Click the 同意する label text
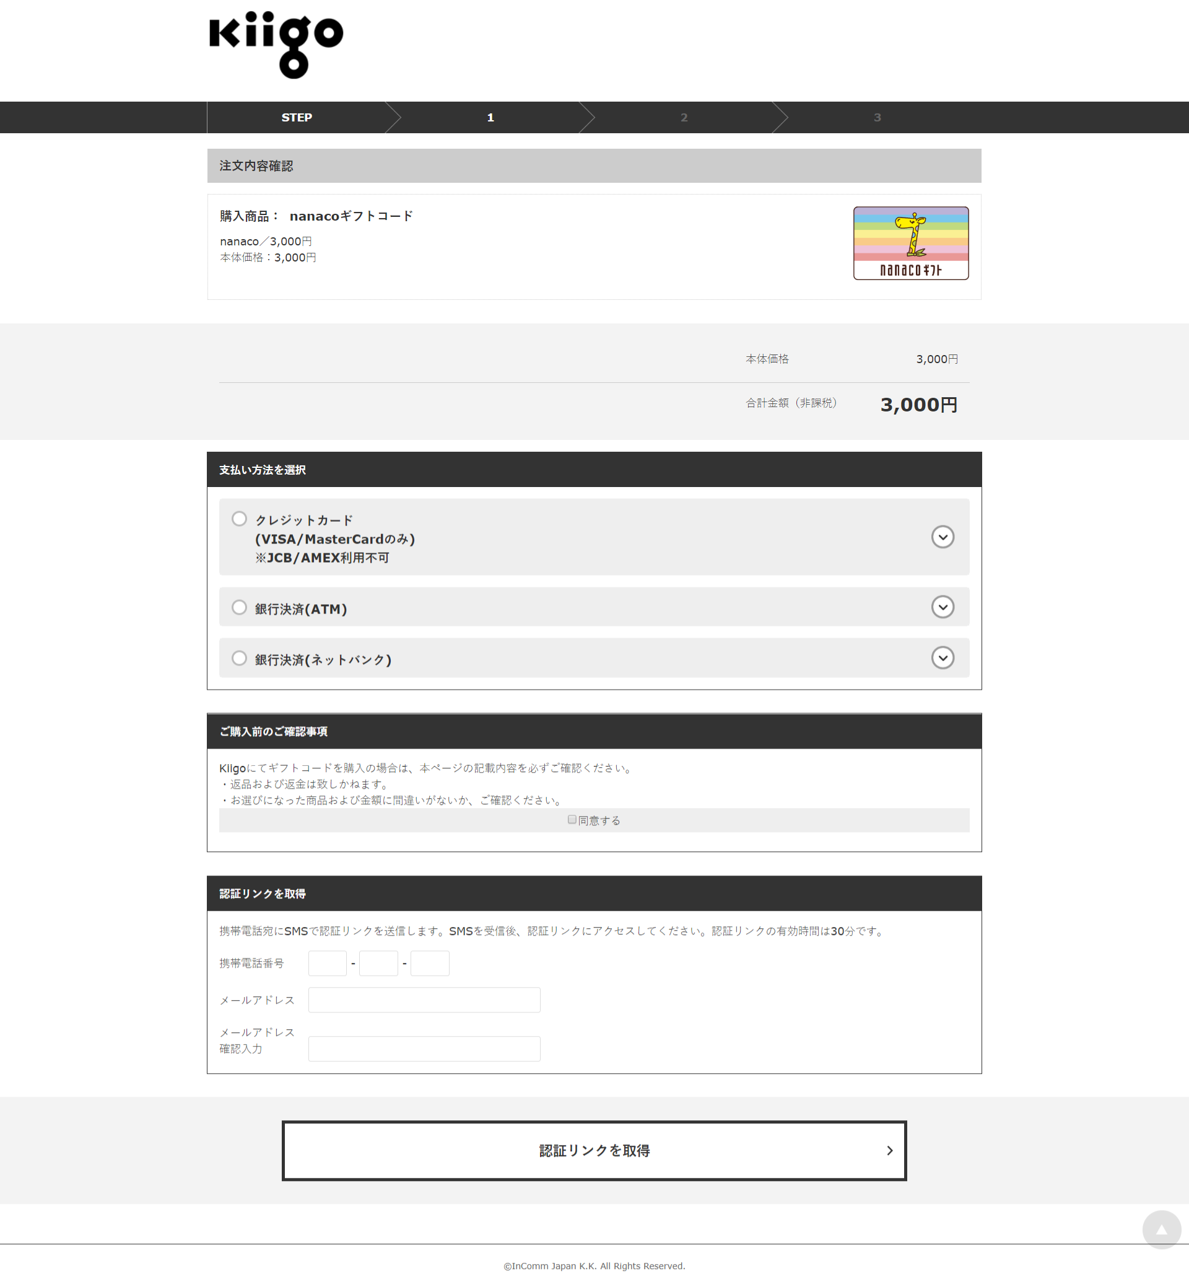 coord(599,820)
